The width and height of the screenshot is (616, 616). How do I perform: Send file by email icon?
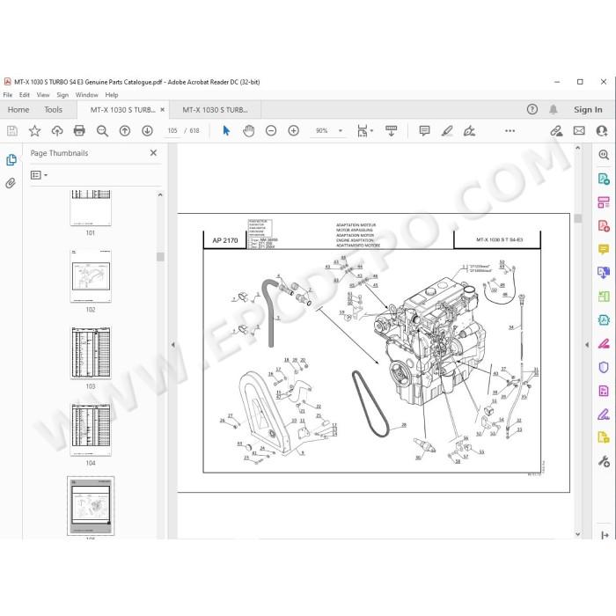click(x=579, y=131)
